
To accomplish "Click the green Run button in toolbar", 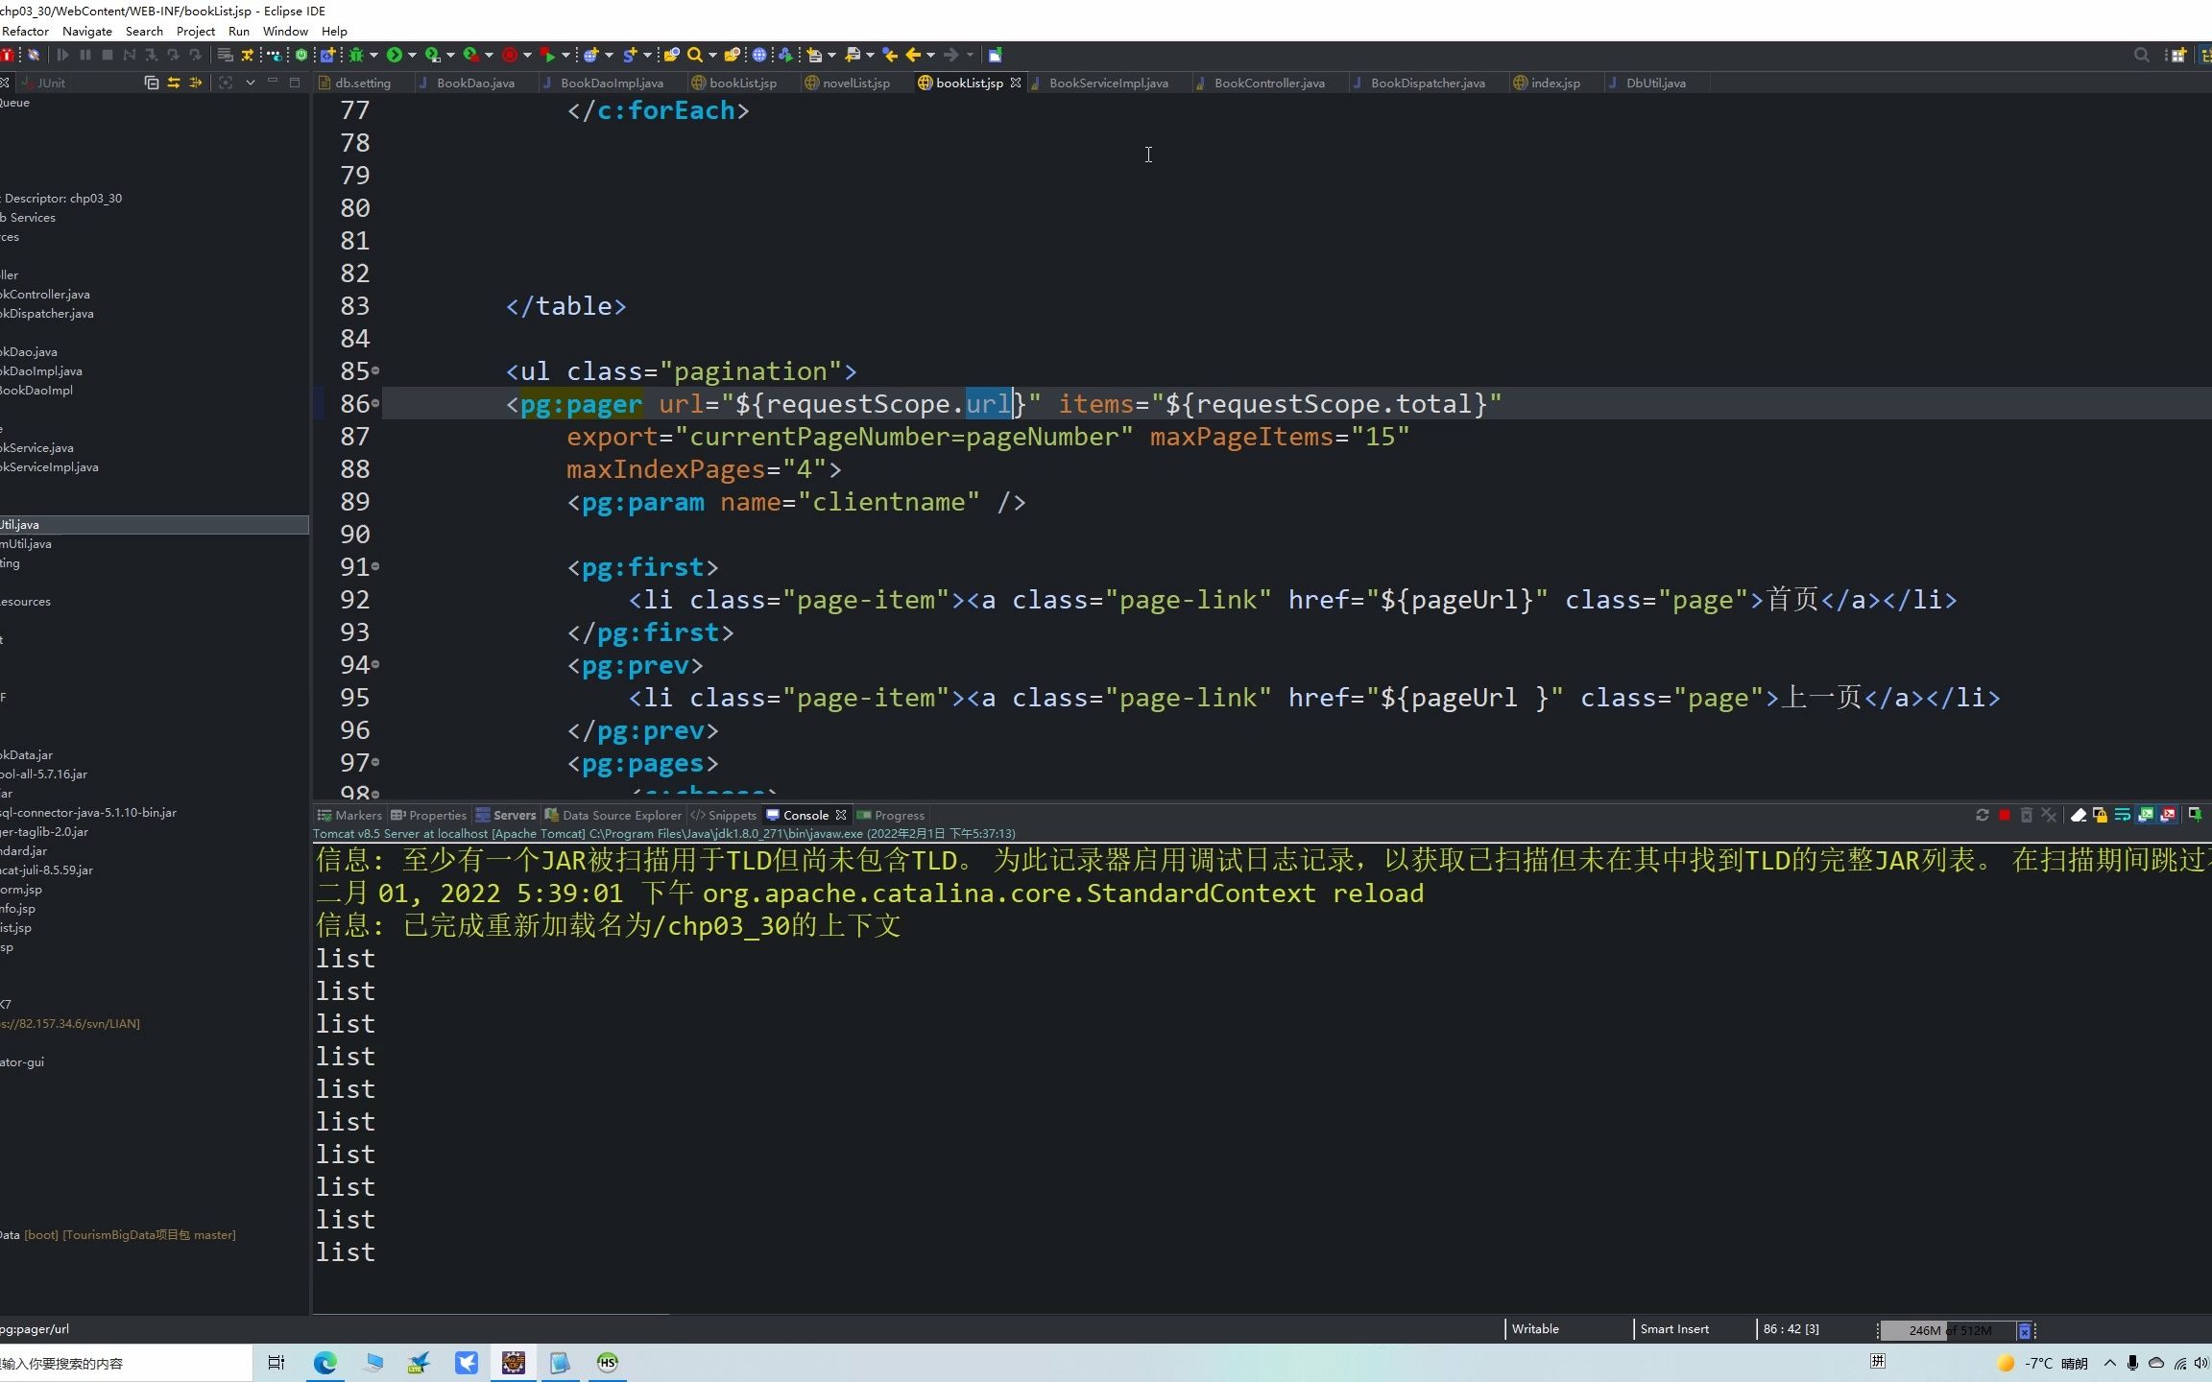I will coord(395,55).
